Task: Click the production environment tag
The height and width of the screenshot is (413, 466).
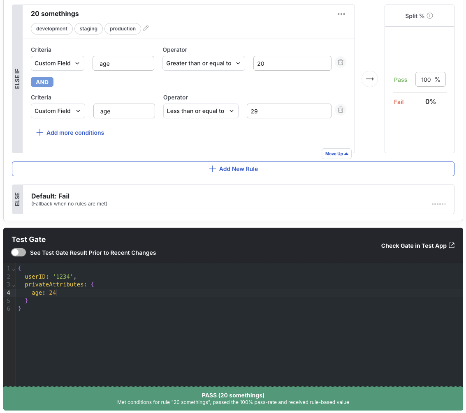Action: 123,28
